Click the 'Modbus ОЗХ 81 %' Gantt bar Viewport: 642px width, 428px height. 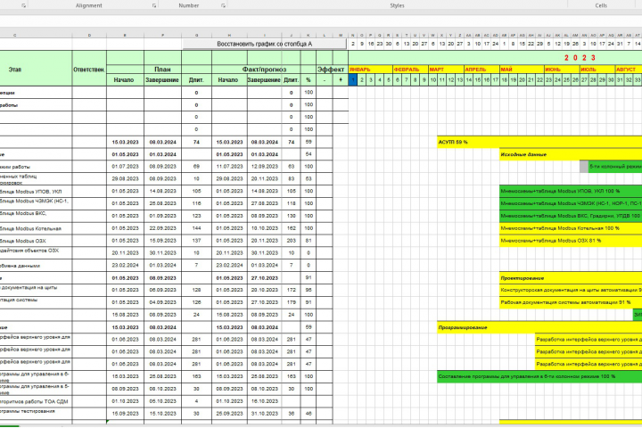(571, 241)
